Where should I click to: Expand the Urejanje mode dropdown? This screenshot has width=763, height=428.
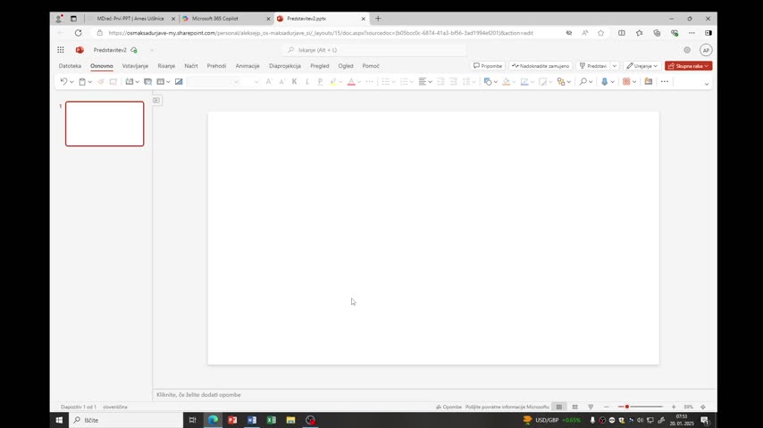[641, 66]
